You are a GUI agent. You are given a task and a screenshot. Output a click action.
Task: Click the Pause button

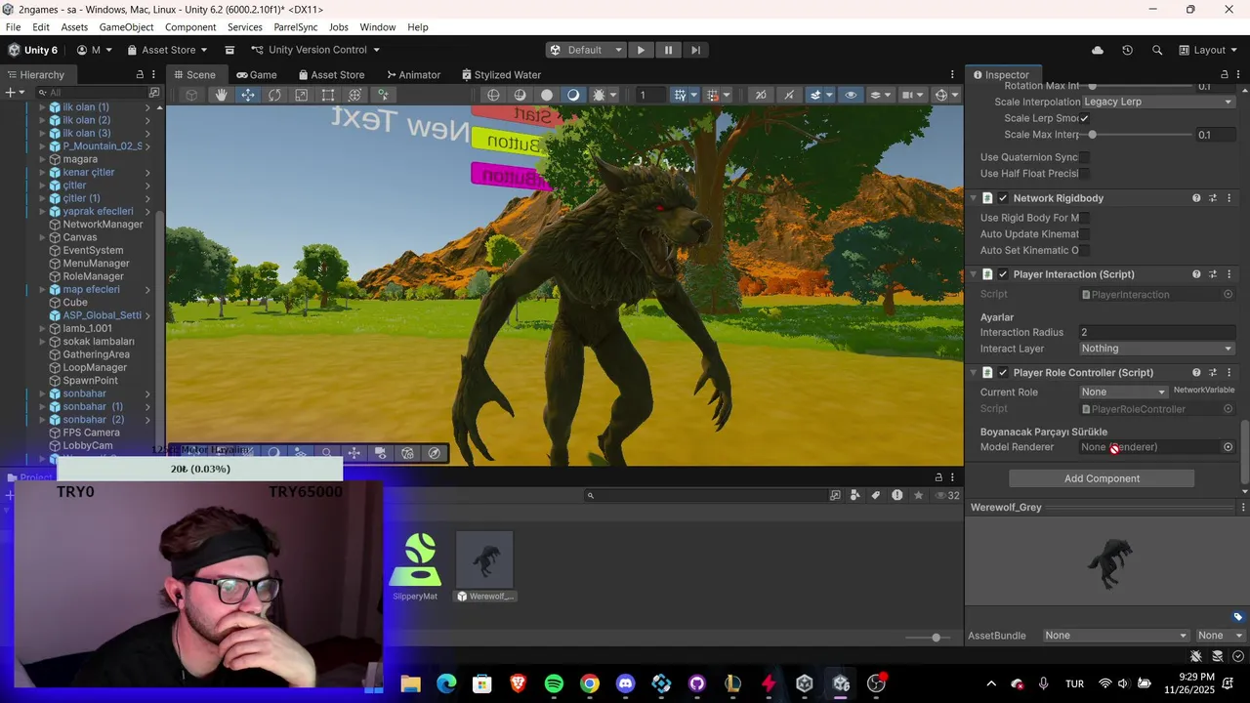[668, 50]
